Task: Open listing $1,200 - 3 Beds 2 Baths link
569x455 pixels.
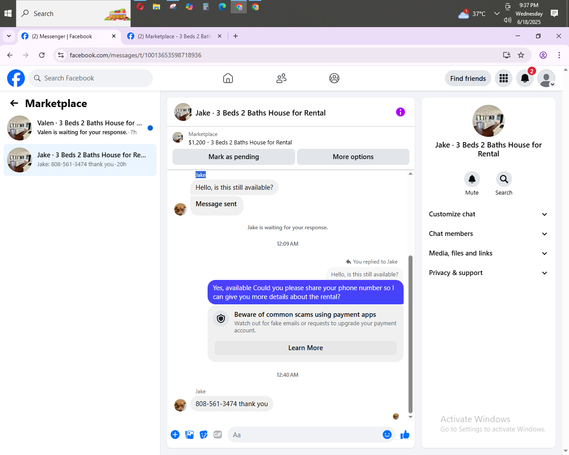Action: 240,143
